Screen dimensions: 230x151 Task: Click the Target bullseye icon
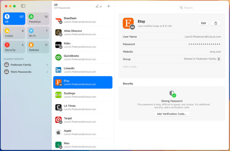point(58,120)
